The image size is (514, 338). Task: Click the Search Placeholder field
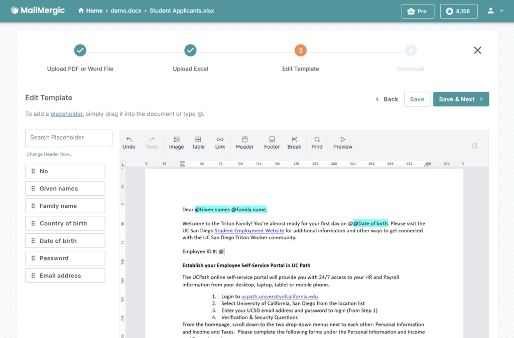[x=69, y=138]
